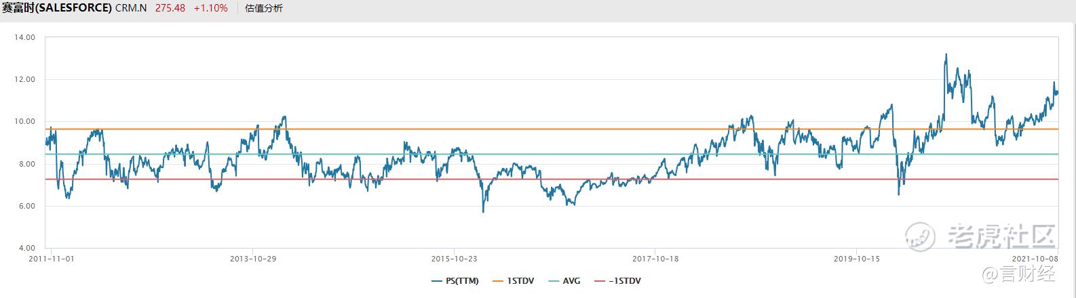
Task: Click the @言财经 author watermark
Action: (1020, 274)
